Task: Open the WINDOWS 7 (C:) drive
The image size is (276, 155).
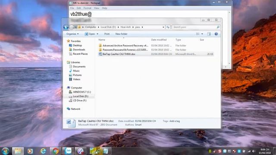Action: click(x=82, y=92)
